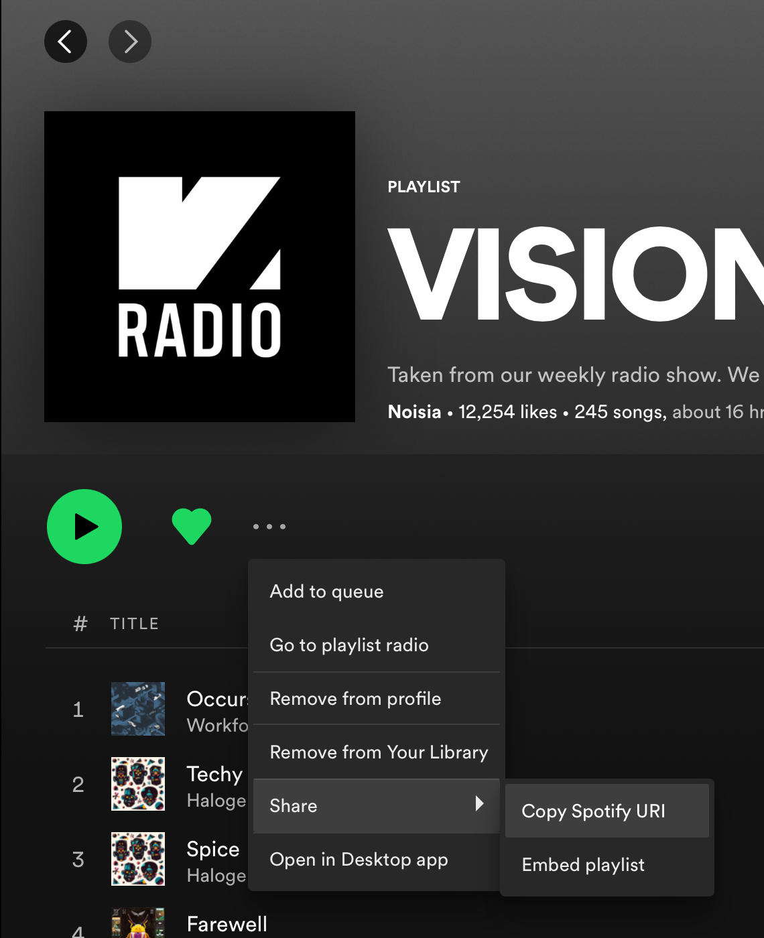764x938 pixels.
Task: Select Remove from Your Library
Action: 377,752
